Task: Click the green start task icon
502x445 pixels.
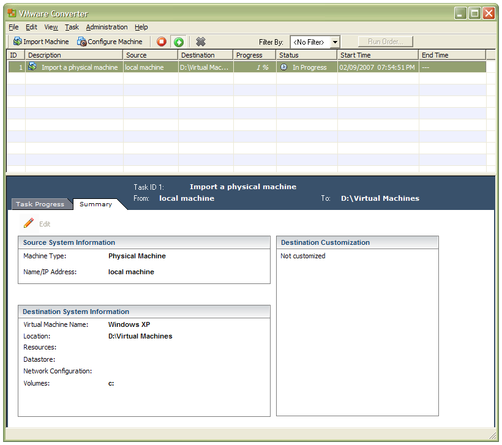Action: click(179, 42)
